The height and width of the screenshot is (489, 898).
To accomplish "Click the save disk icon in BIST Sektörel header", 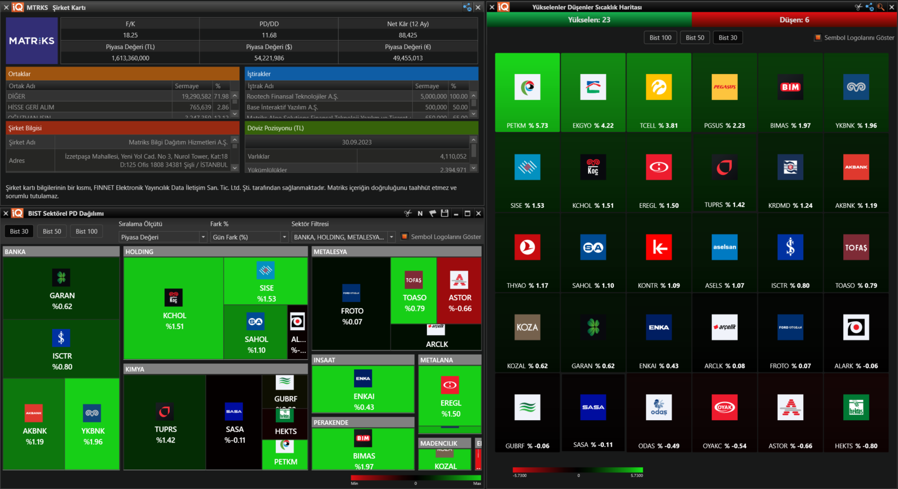I will pos(444,214).
